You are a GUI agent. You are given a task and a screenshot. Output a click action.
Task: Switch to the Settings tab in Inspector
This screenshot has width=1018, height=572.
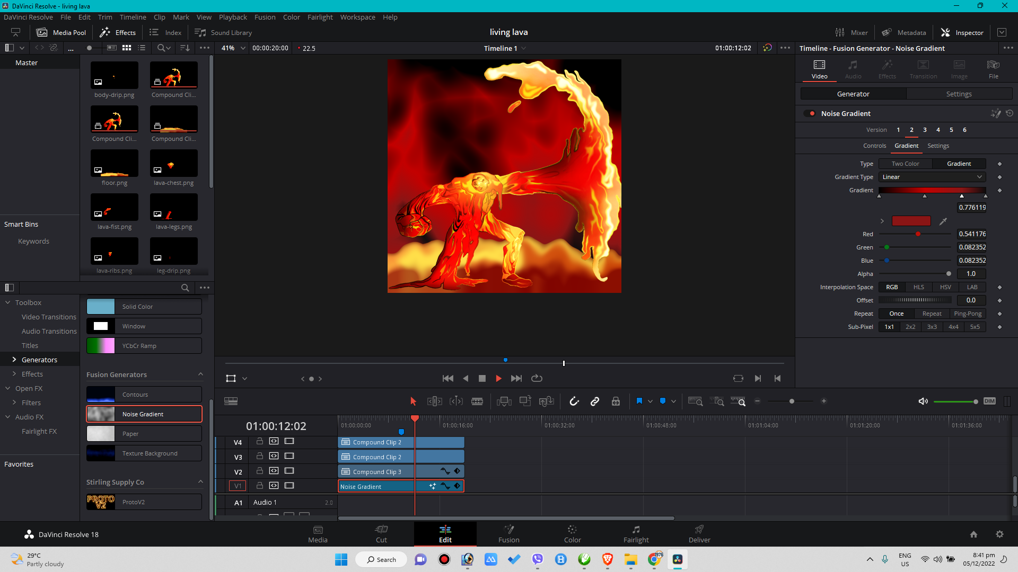[959, 94]
